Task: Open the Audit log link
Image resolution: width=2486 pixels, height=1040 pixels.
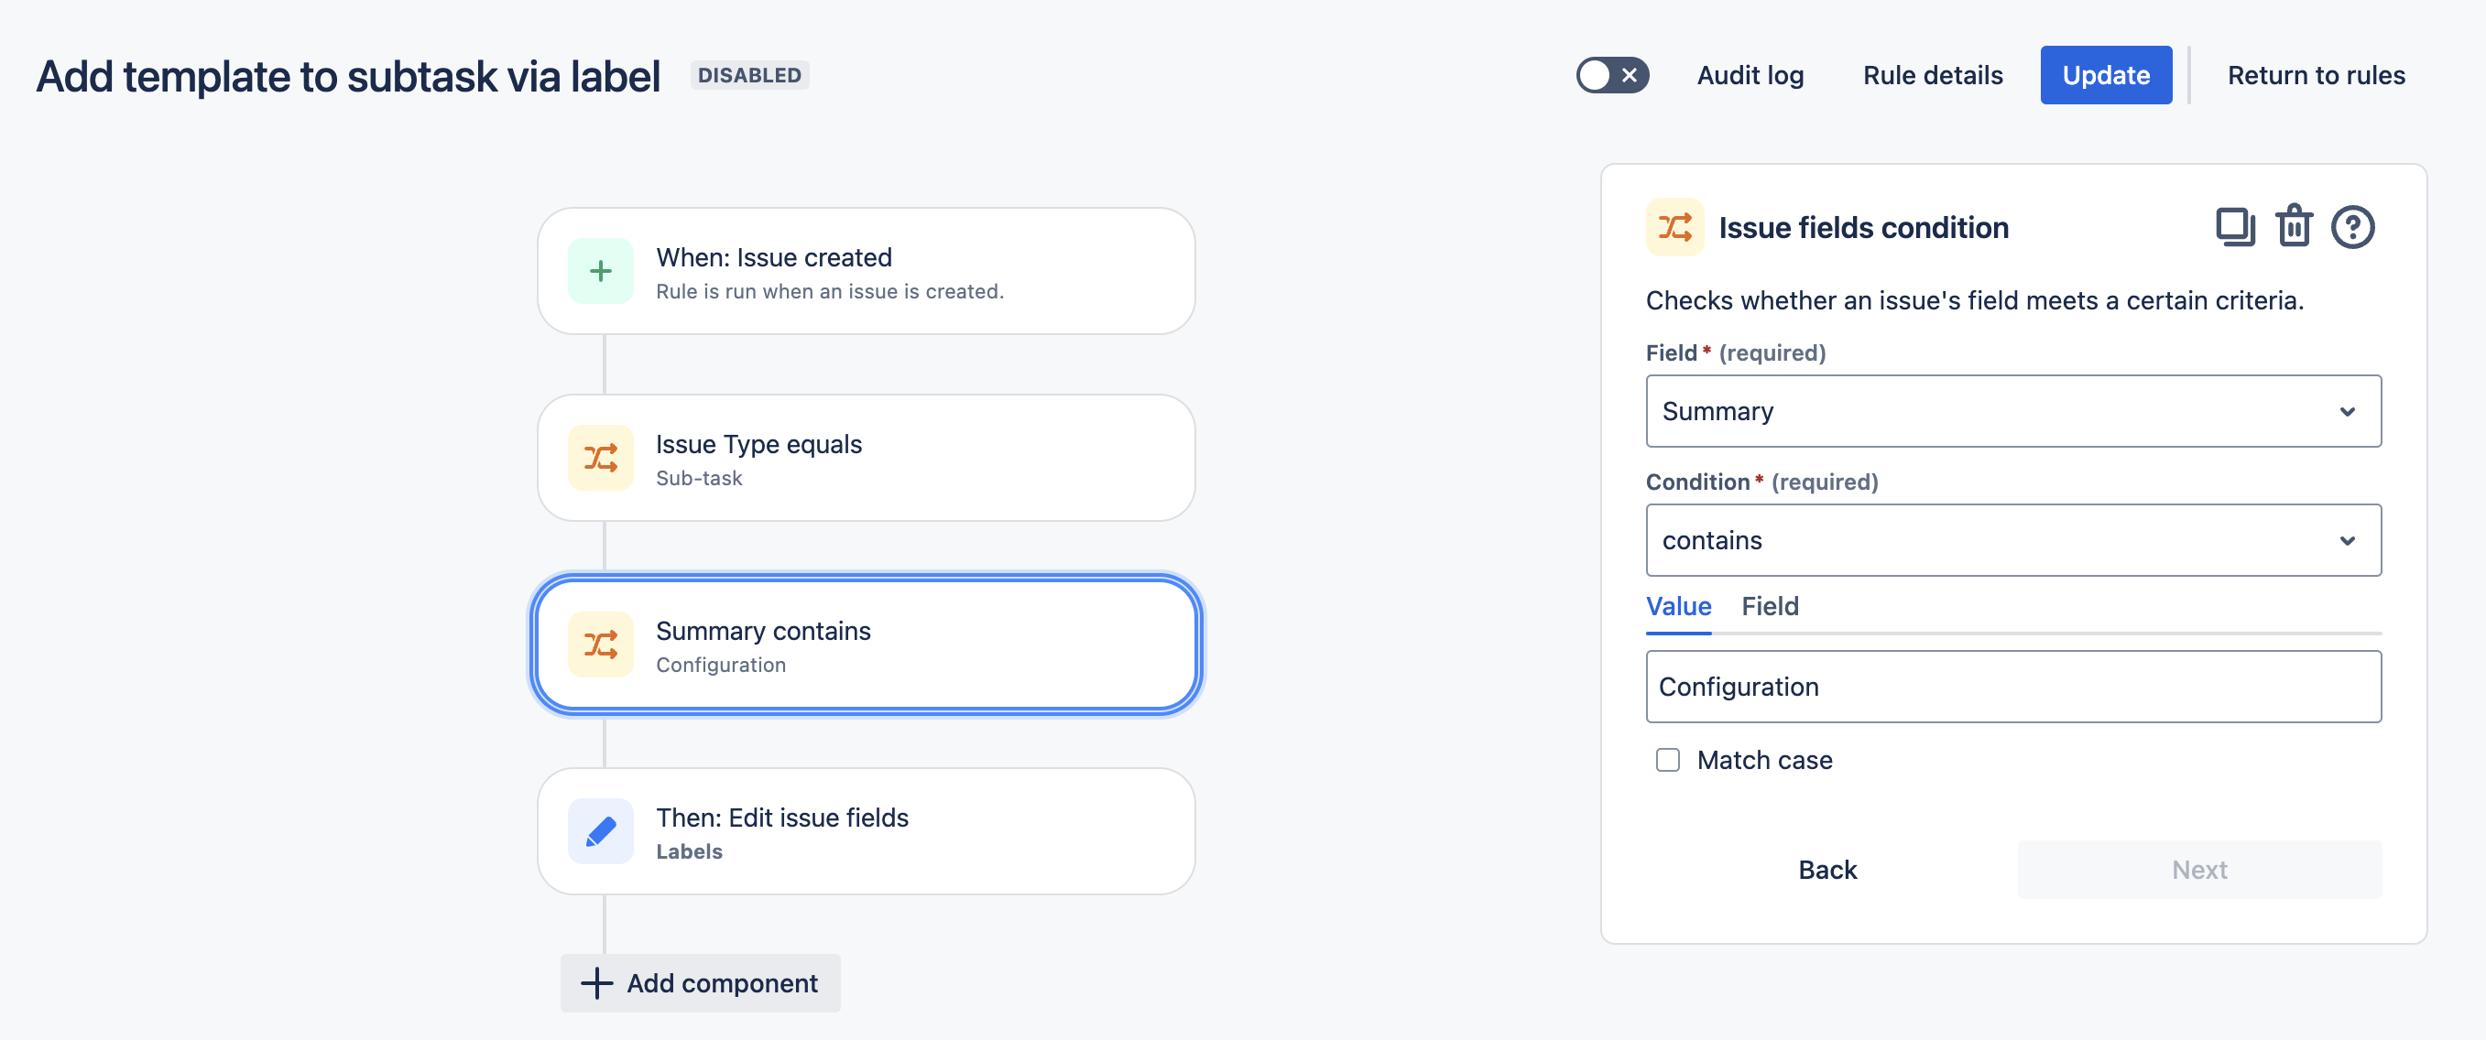Action: tap(1750, 75)
